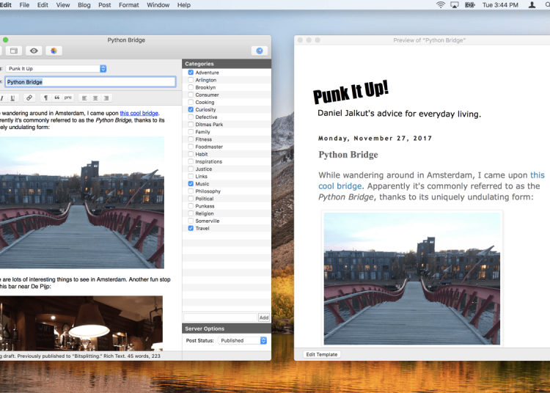Click the Wi-Fi icon in menu bar
This screenshot has width=550, height=393.
[x=441, y=5]
